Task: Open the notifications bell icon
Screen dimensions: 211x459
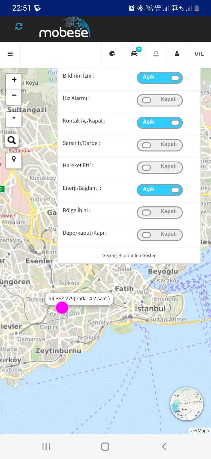Action: [x=156, y=54]
